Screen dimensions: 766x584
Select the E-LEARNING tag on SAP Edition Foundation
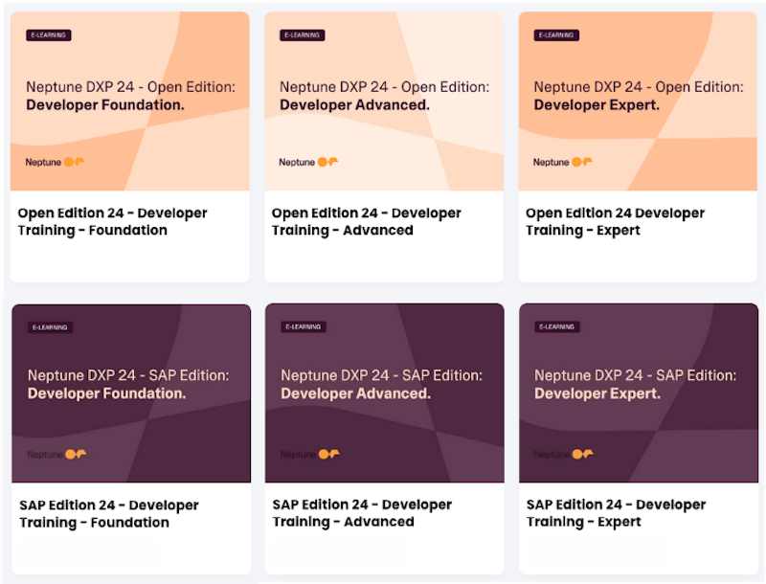point(50,326)
